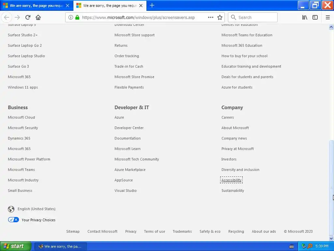Image resolution: width=334 pixels, height=251 pixels.
Task: Open the Windows Start button
Action: coord(15,246)
